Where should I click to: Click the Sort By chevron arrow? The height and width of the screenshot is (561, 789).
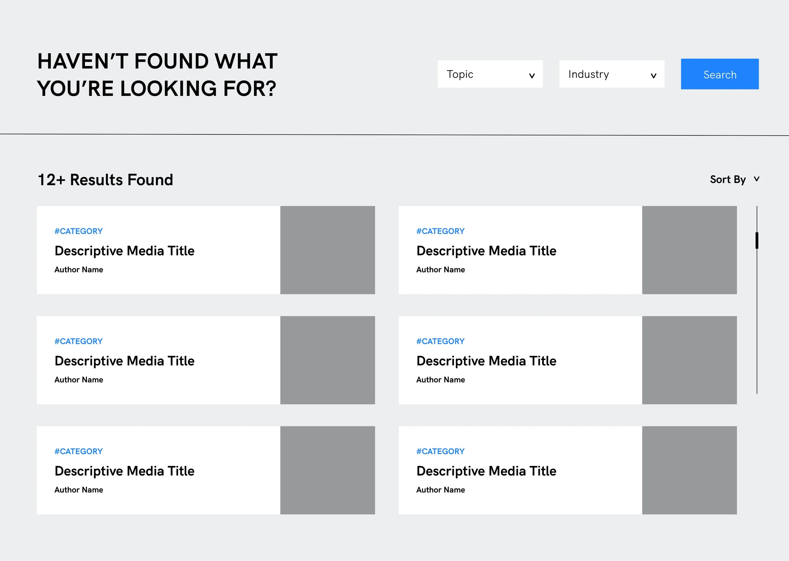click(x=756, y=179)
